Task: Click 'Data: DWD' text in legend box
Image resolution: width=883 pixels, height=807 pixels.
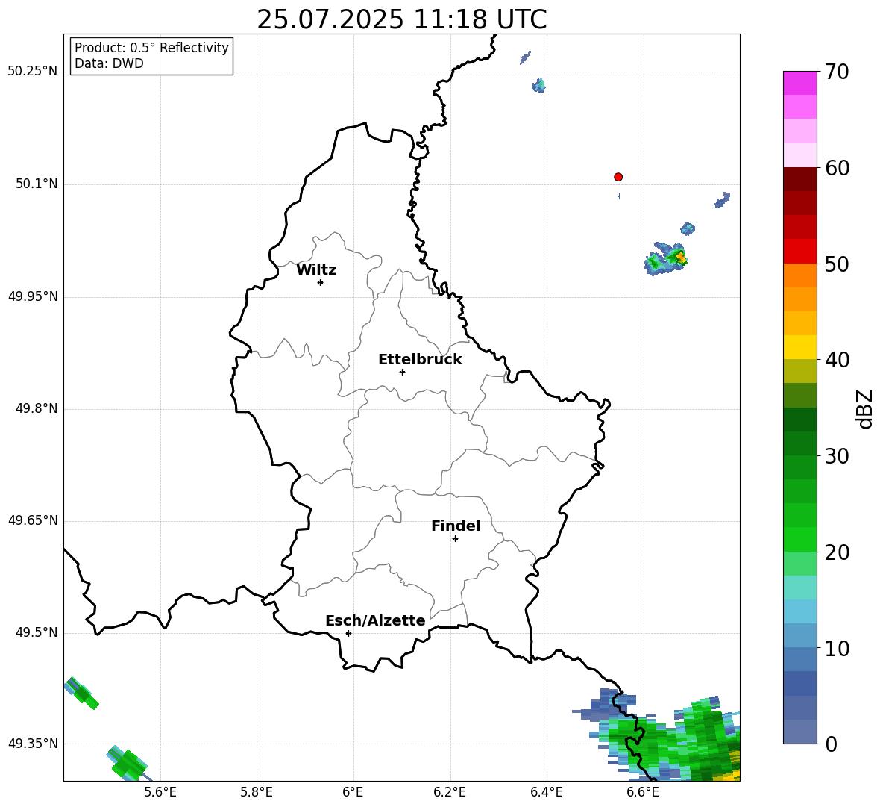Action: tap(109, 63)
